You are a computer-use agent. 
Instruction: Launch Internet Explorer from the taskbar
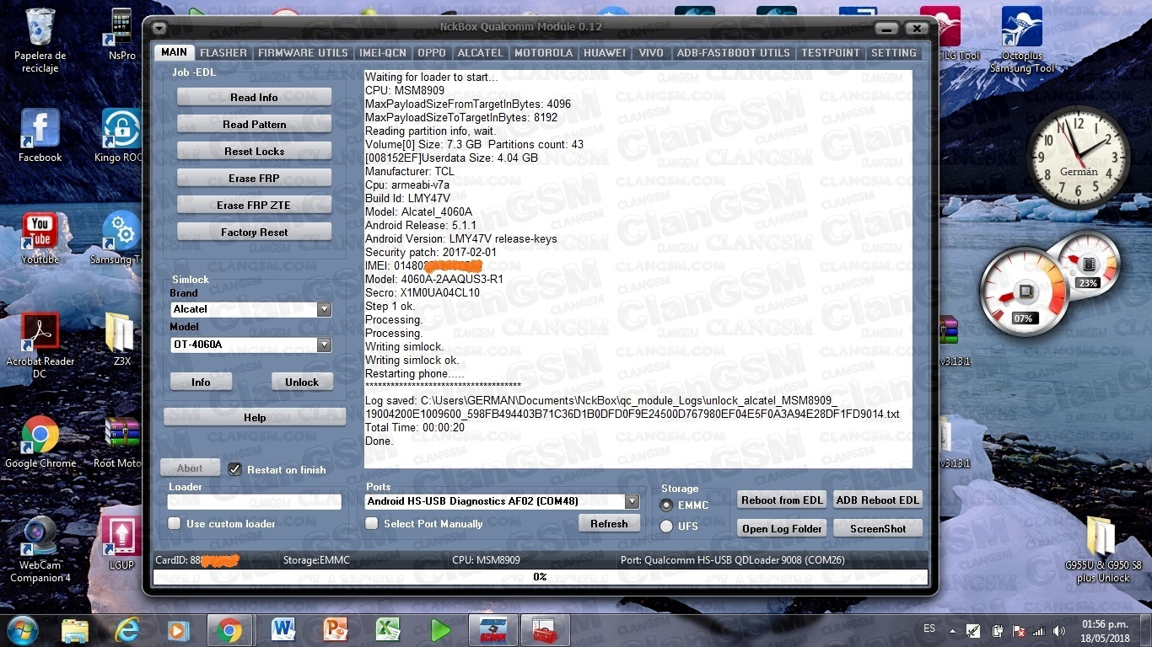point(127,630)
